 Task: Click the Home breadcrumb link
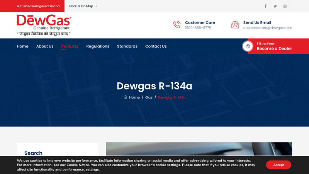point(134,97)
